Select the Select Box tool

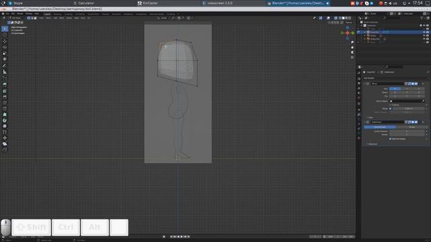tap(5, 29)
